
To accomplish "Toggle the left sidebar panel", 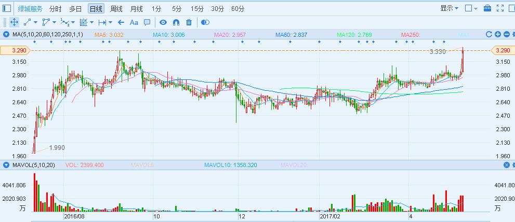I will (x=7, y=8).
